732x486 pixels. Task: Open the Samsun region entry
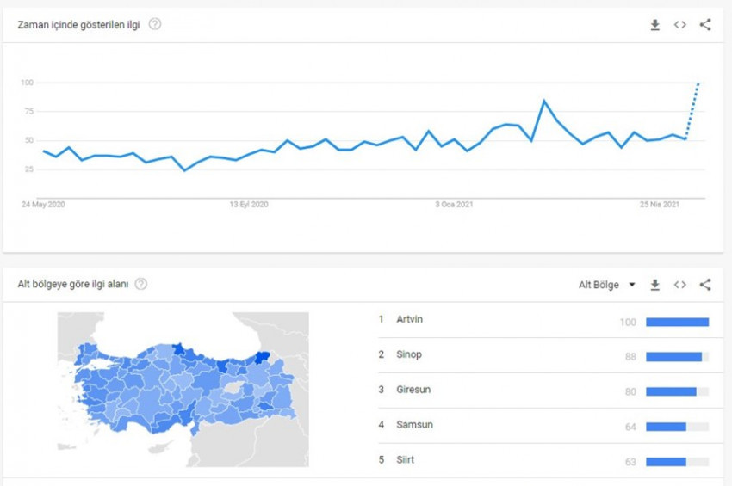click(x=413, y=425)
